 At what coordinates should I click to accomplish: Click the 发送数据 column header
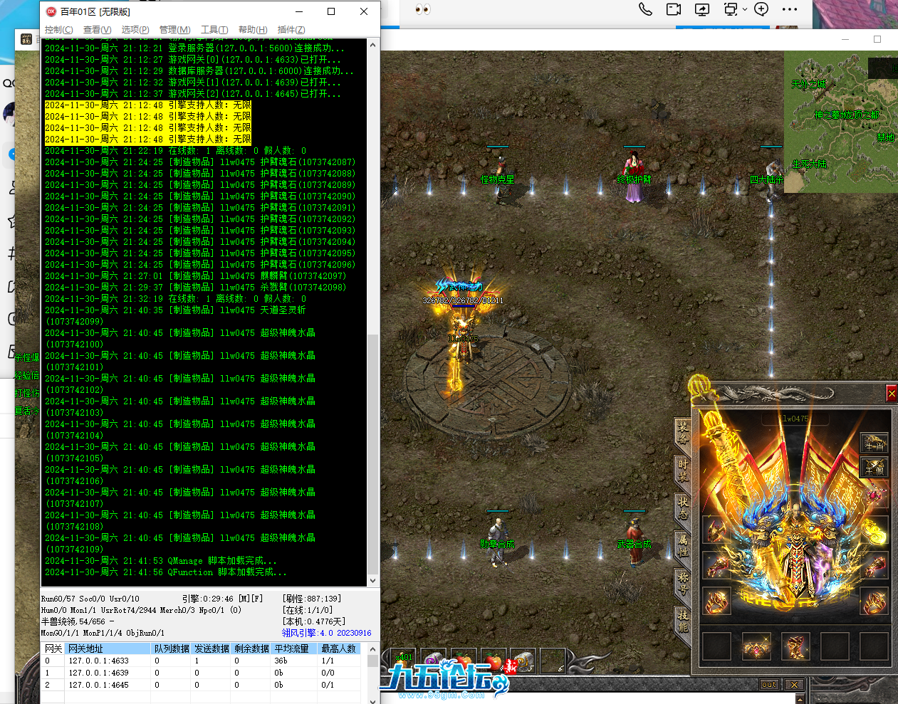coord(212,648)
